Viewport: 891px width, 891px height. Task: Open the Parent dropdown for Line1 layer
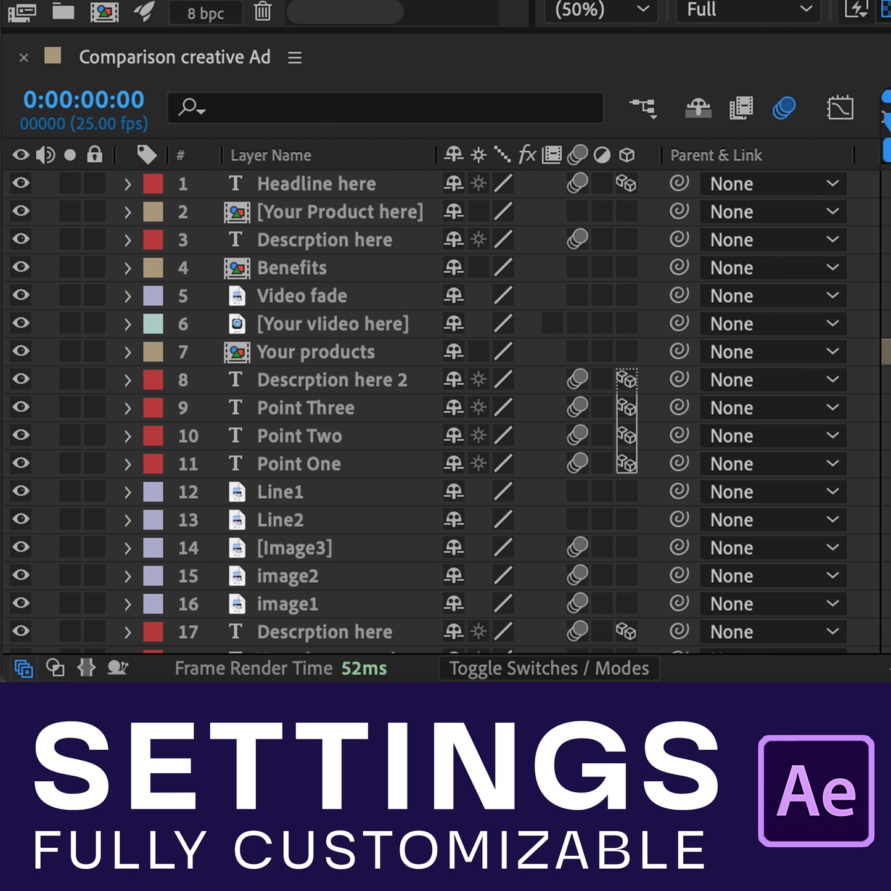tap(773, 492)
